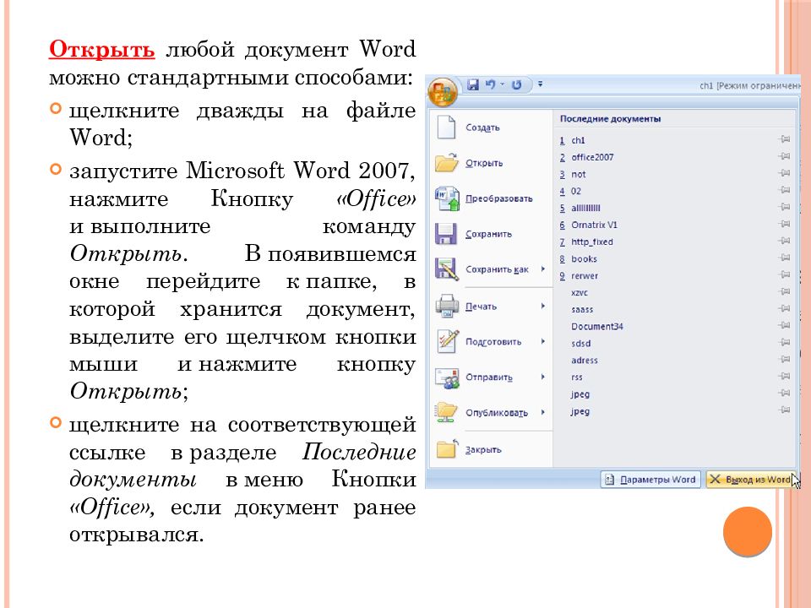Pin the office2007 document to the list
Screen dimensions: 811x608
coord(784,156)
